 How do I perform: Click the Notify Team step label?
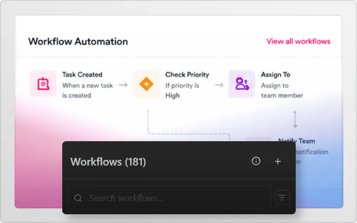(x=297, y=140)
